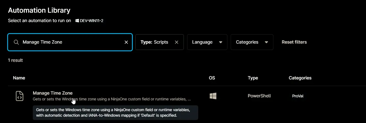Select the Manage Time Zone script title
366x123 pixels.
tap(53, 93)
